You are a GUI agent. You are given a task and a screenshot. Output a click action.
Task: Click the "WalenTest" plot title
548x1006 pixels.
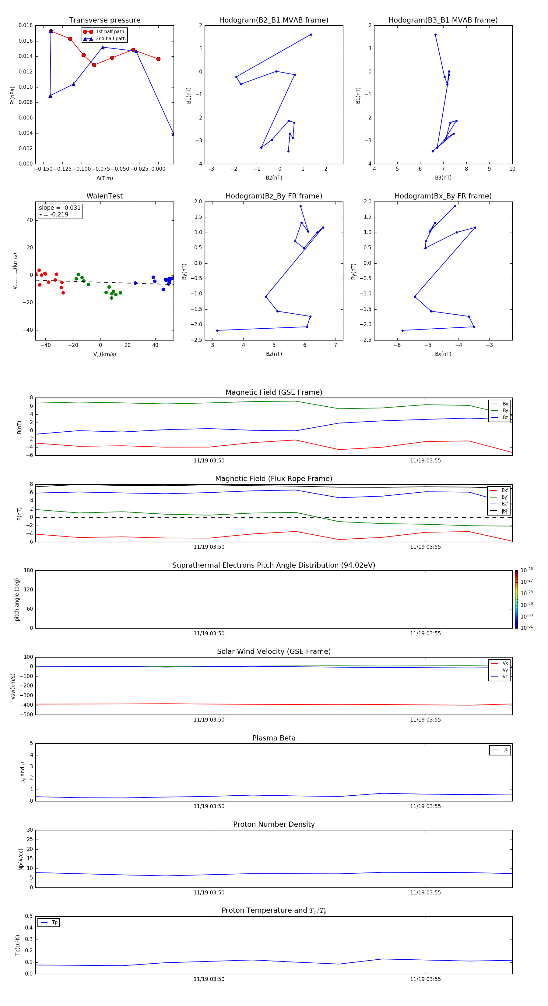pos(104,196)
